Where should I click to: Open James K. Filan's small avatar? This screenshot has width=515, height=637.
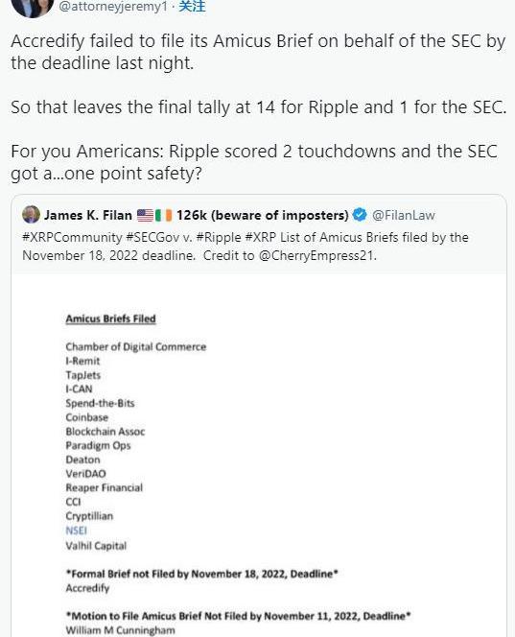[32, 215]
